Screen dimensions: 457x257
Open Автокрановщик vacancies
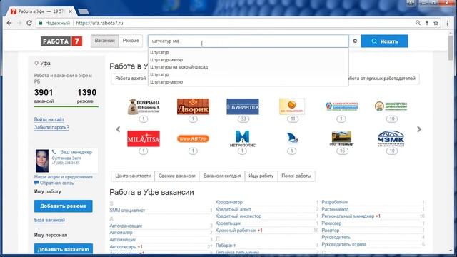point(126,226)
